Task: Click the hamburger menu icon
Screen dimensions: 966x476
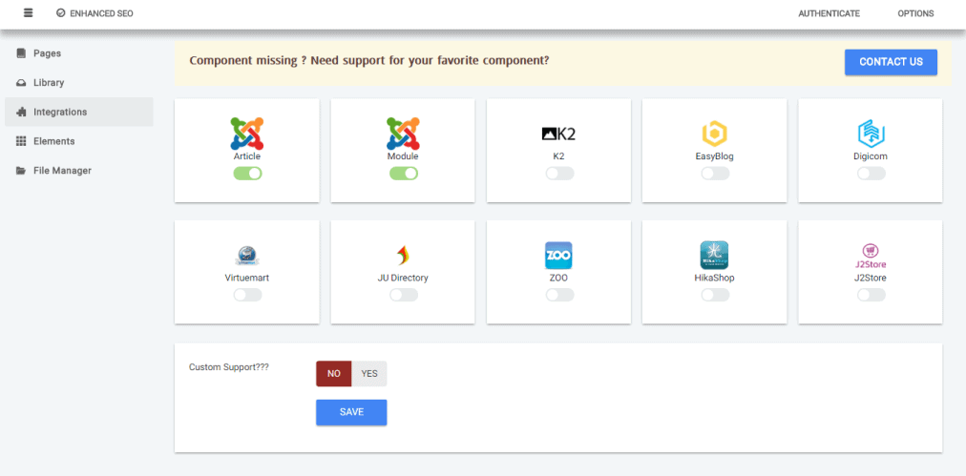Action: point(28,13)
